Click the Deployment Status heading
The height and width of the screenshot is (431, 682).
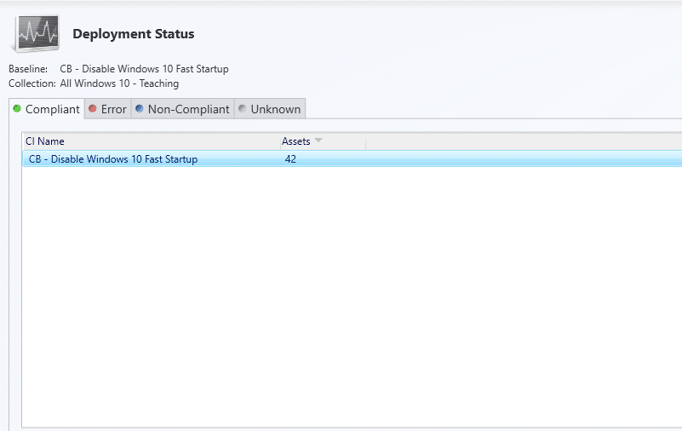click(134, 34)
